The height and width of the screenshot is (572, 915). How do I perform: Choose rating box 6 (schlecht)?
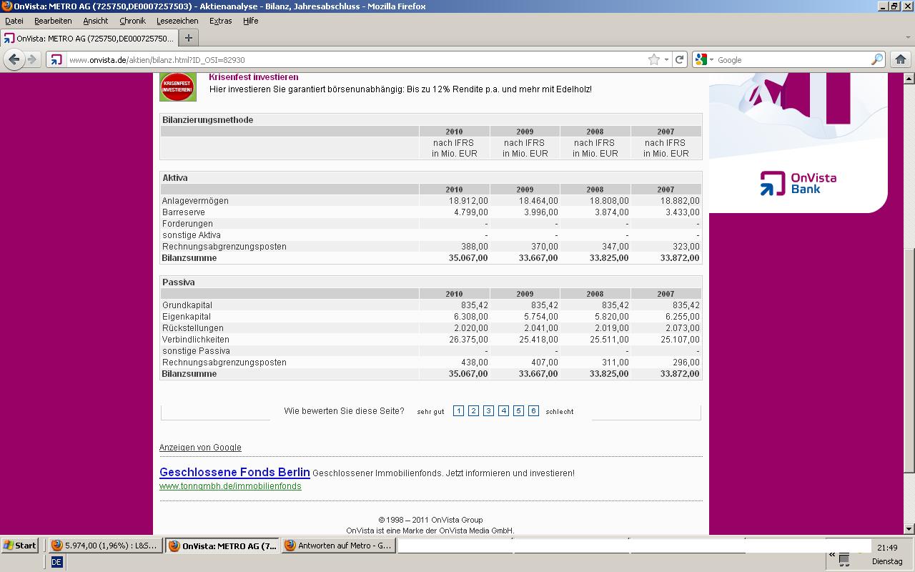pos(533,411)
